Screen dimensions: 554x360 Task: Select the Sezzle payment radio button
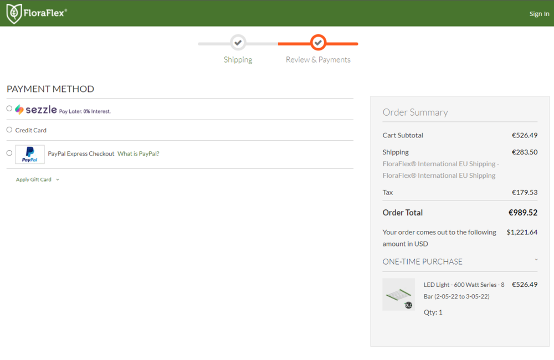pos(9,109)
